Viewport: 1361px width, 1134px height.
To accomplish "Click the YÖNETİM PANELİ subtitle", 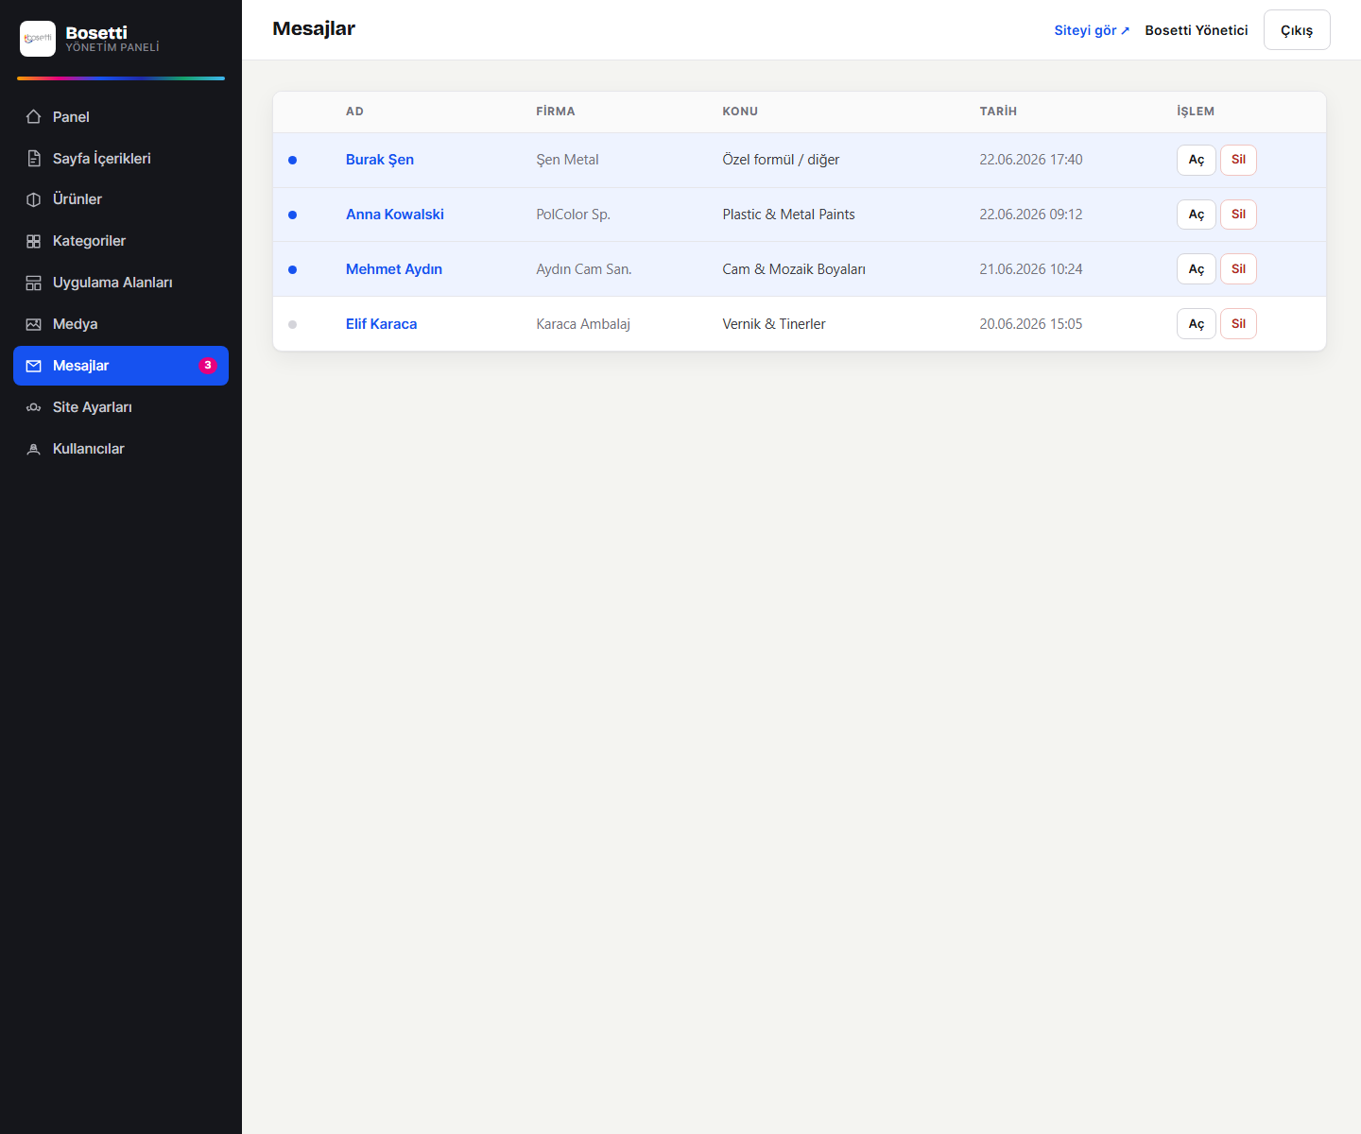I will (x=112, y=47).
